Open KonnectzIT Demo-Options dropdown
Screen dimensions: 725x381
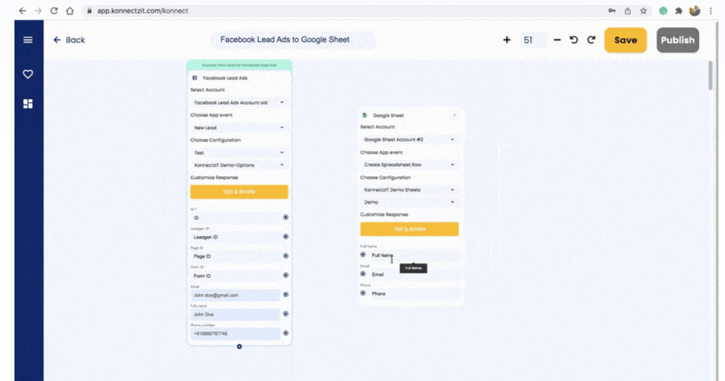point(239,165)
